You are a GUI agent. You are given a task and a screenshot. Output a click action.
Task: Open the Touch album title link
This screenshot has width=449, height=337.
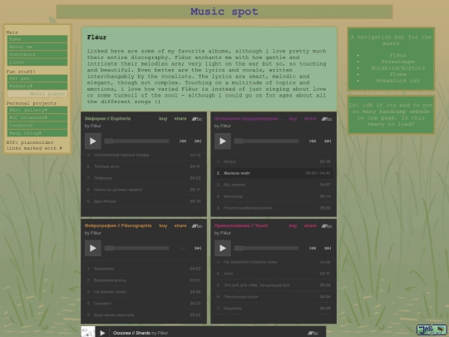(241, 225)
